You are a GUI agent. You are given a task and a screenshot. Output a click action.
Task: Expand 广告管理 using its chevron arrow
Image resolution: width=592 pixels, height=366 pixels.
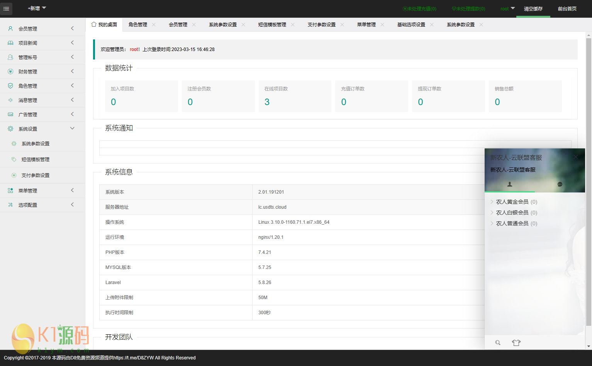coord(72,114)
